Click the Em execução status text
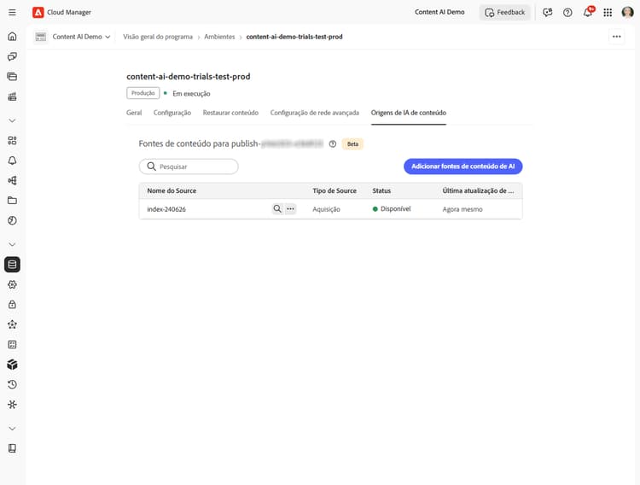 (x=191, y=94)
